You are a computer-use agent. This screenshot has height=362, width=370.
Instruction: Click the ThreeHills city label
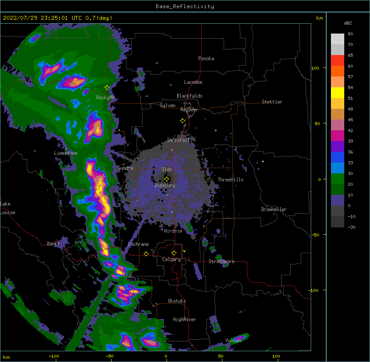click(230, 180)
